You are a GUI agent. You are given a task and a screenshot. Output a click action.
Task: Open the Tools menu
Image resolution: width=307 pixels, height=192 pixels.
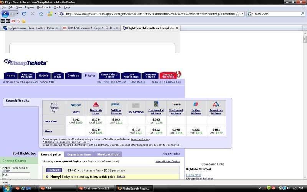tap(58, 7)
